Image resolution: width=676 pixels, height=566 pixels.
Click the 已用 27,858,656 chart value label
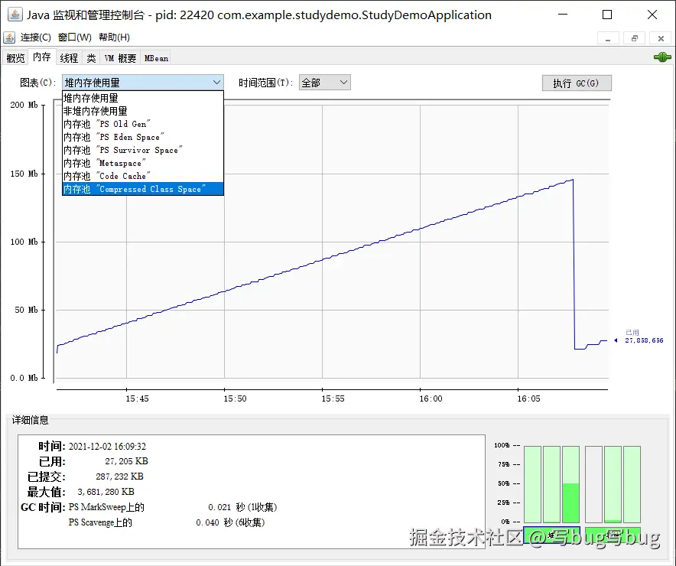[x=644, y=337]
